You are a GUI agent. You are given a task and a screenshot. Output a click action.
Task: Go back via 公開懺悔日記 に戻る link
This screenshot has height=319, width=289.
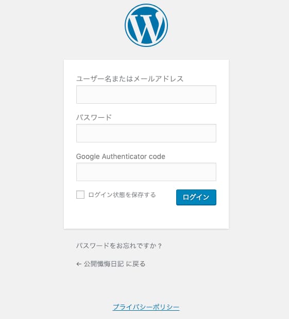pyautogui.click(x=111, y=264)
